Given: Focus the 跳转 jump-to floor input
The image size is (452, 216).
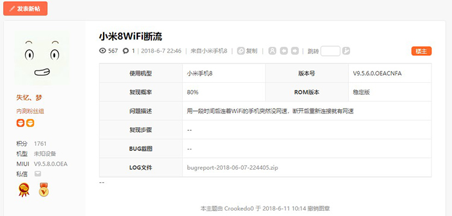Looking at the screenshot, I should (x=330, y=51).
